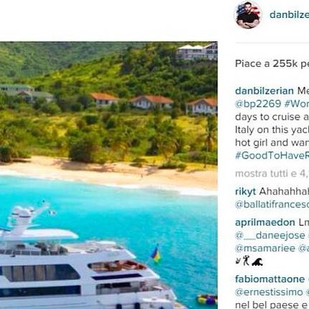
Task: Click the flag on the yacht stern
Action: (x=156, y=254)
